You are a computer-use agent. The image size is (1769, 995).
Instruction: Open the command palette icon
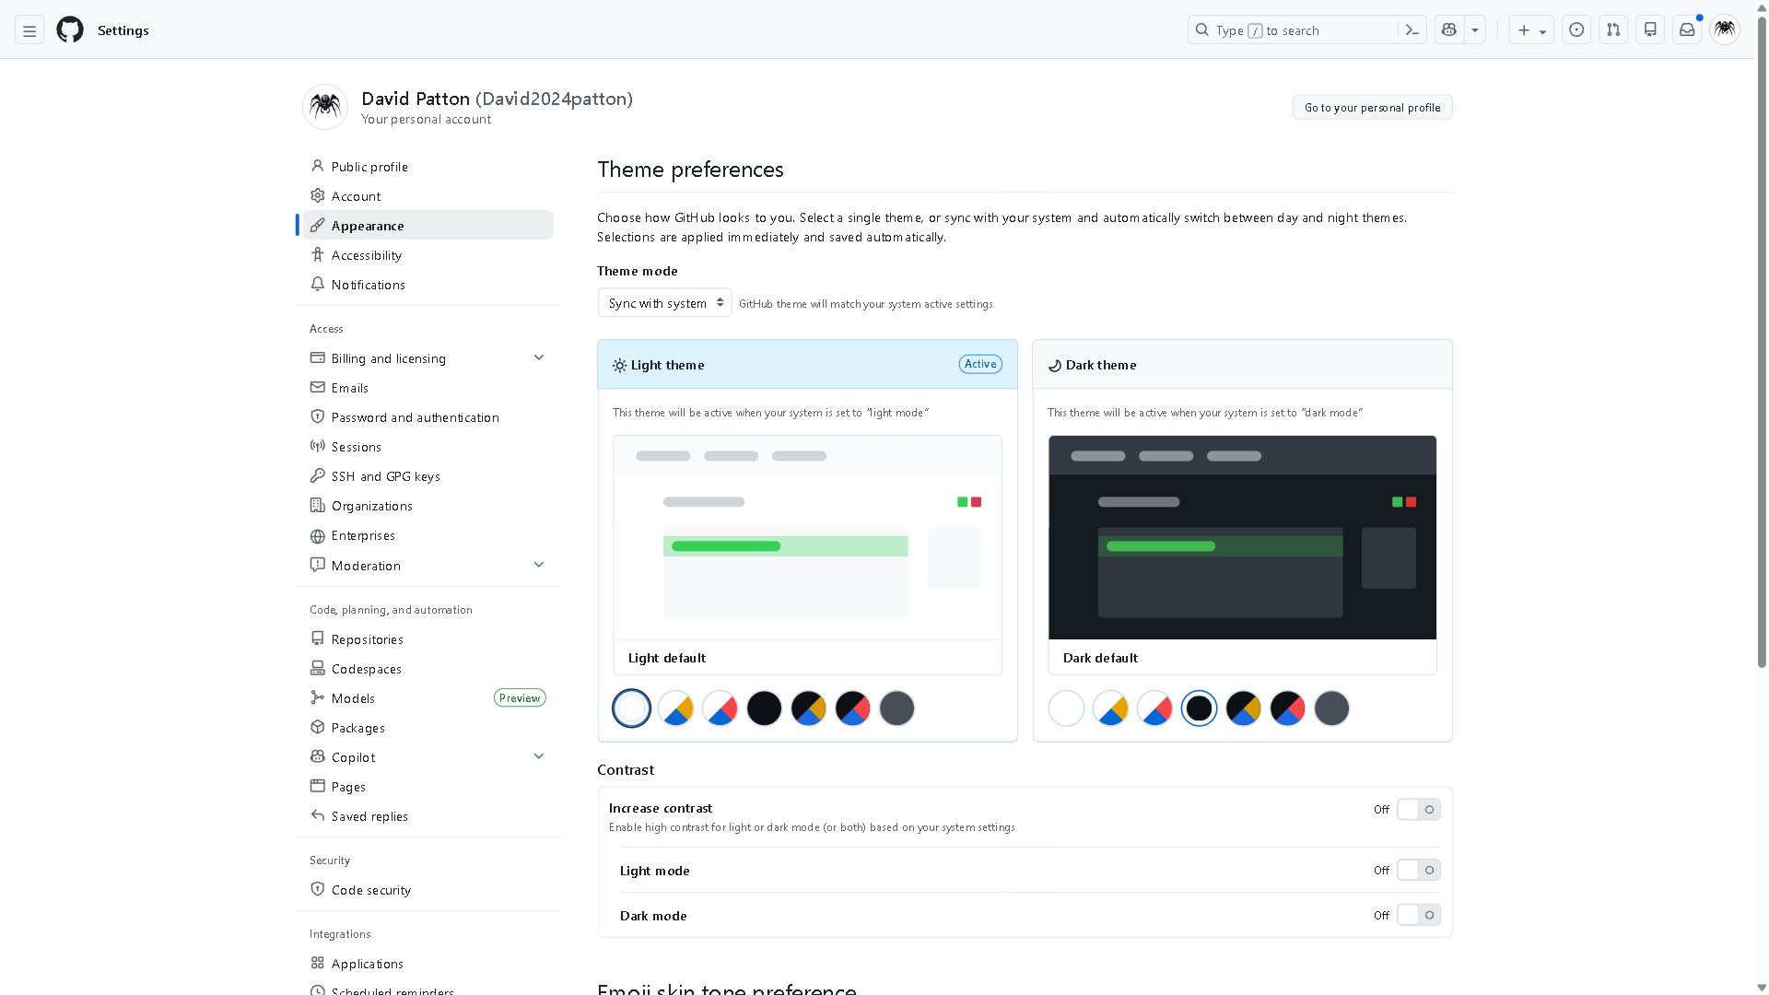click(x=1412, y=30)
